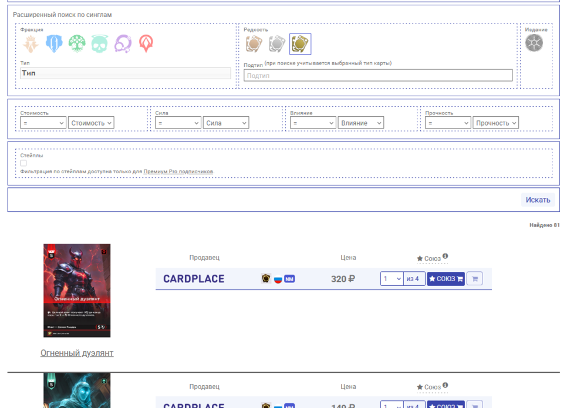Select the blue shield faction icon
The height and width of the screenshot is (408, 587).
(53, 44)
